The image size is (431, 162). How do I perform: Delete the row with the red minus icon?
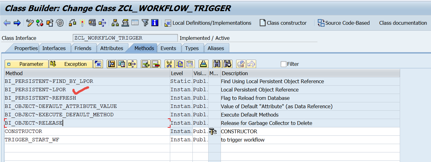156,64
